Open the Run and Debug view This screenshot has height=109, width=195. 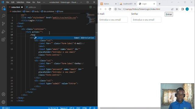(3, 31)
